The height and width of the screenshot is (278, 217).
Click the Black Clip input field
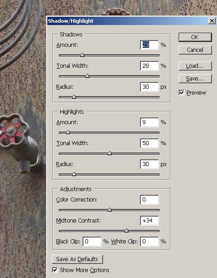(x=92, y=242)
